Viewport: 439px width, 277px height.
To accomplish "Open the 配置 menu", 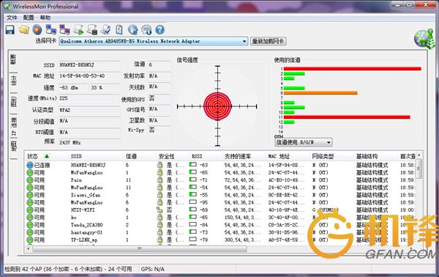I will coord(29,18).
